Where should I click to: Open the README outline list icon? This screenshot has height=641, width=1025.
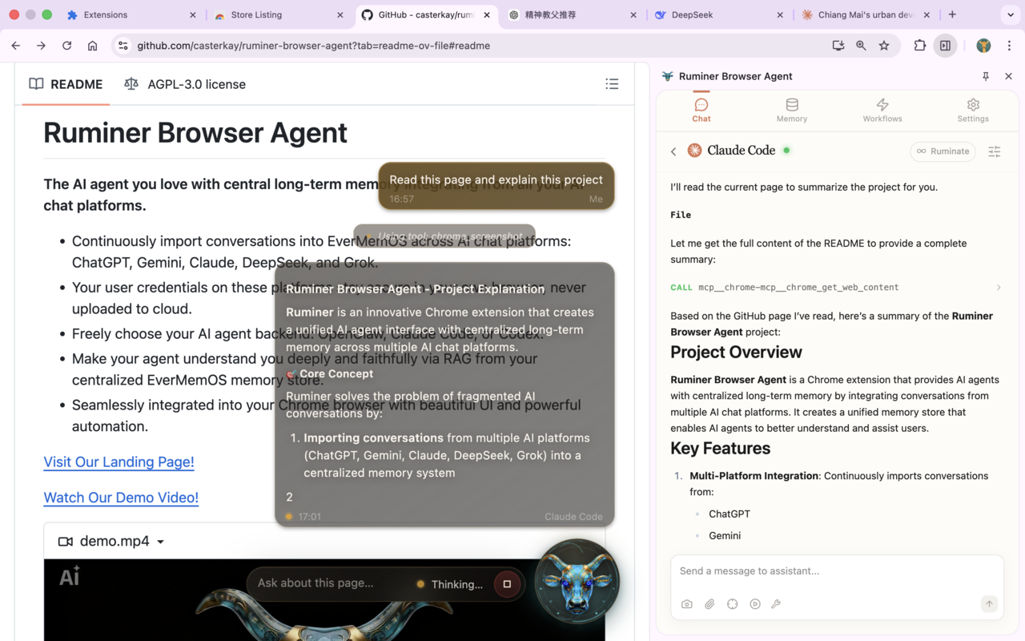click(612, 84)
